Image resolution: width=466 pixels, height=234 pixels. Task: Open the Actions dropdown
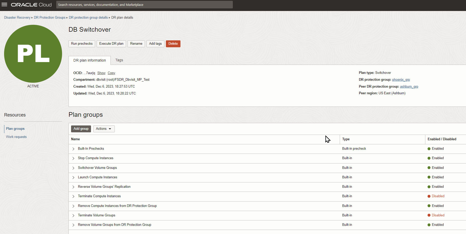pos(104,129)
